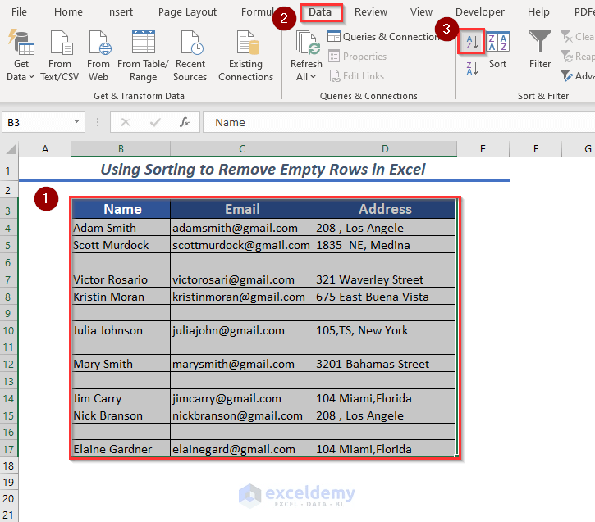Import data From Text/CSV
595x522 pixels.
(60, 55)
